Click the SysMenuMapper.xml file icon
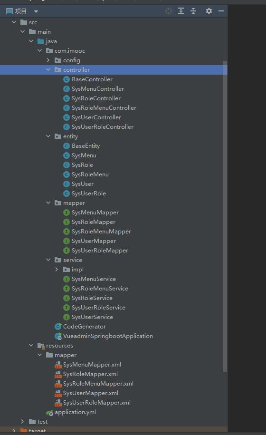The width and height of the screenshot is (266, 435). [58, 365]
